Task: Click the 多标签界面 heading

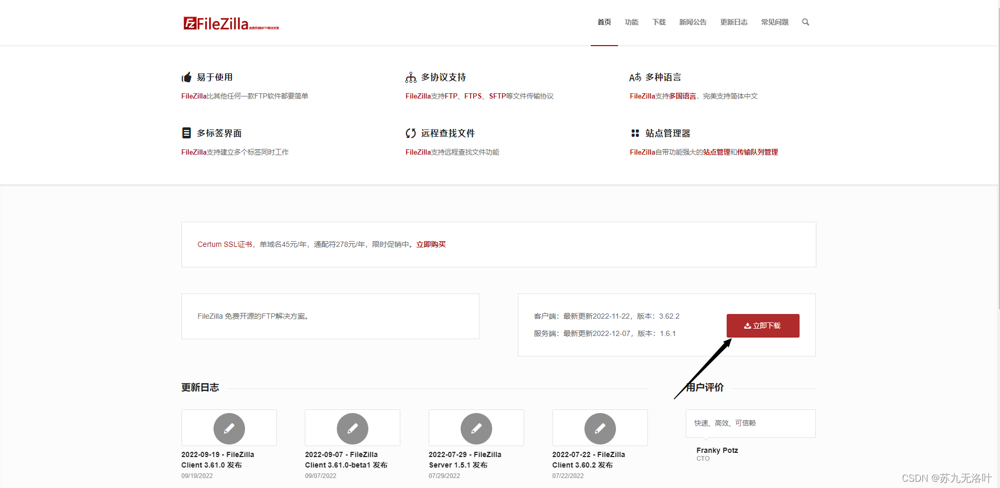Action: [x=219, y=133]
